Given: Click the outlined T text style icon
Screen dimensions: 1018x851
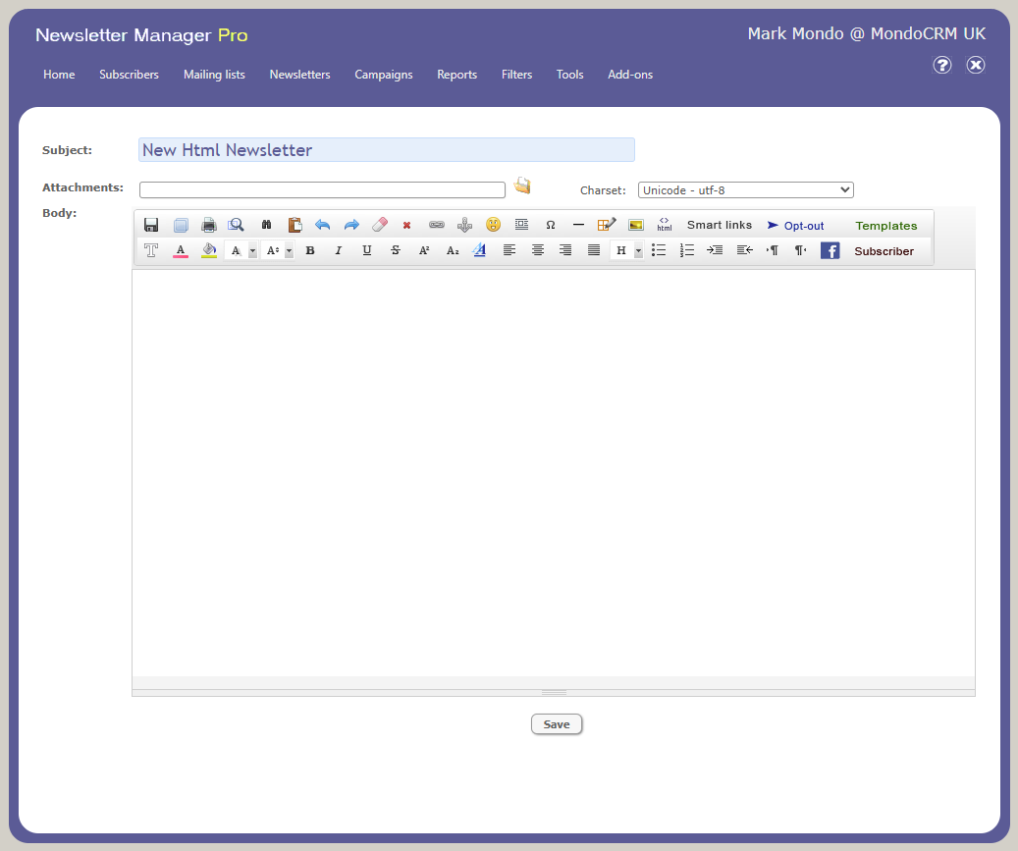Looking at the screenshot, I should click(151, 250).
